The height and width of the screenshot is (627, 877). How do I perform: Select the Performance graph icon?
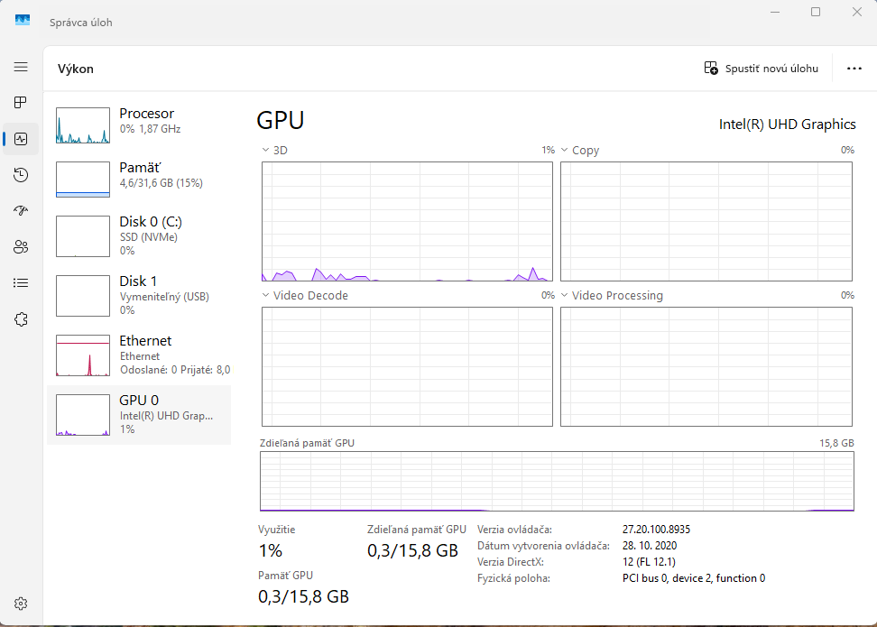pos(21,138)
